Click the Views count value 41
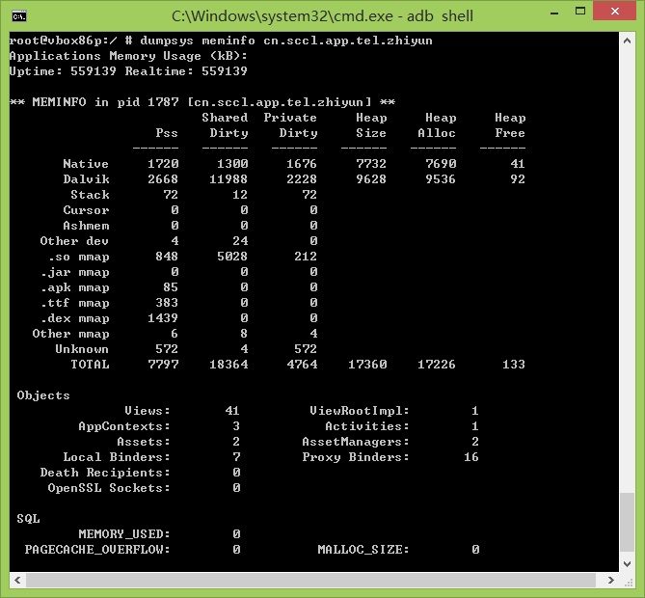 click(232, 411)
